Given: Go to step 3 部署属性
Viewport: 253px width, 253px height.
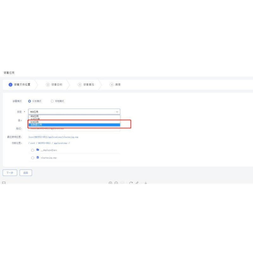Looking at the screenshot, I should (86, 84).
